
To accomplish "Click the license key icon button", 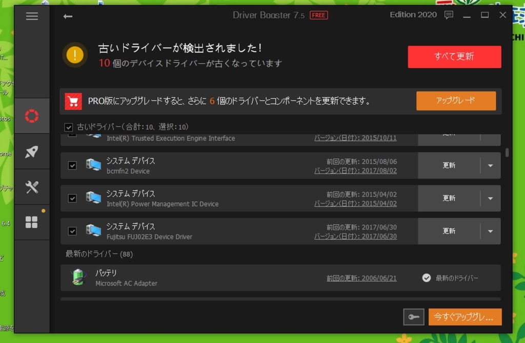I will 414,316.
